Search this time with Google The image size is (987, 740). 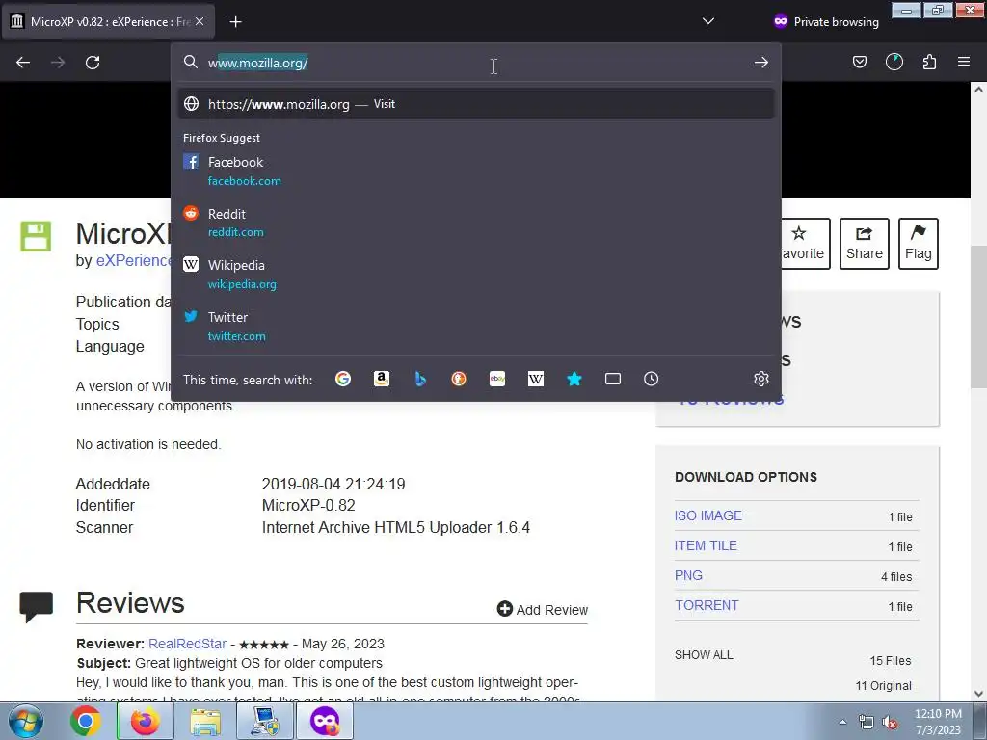(343, 379)
